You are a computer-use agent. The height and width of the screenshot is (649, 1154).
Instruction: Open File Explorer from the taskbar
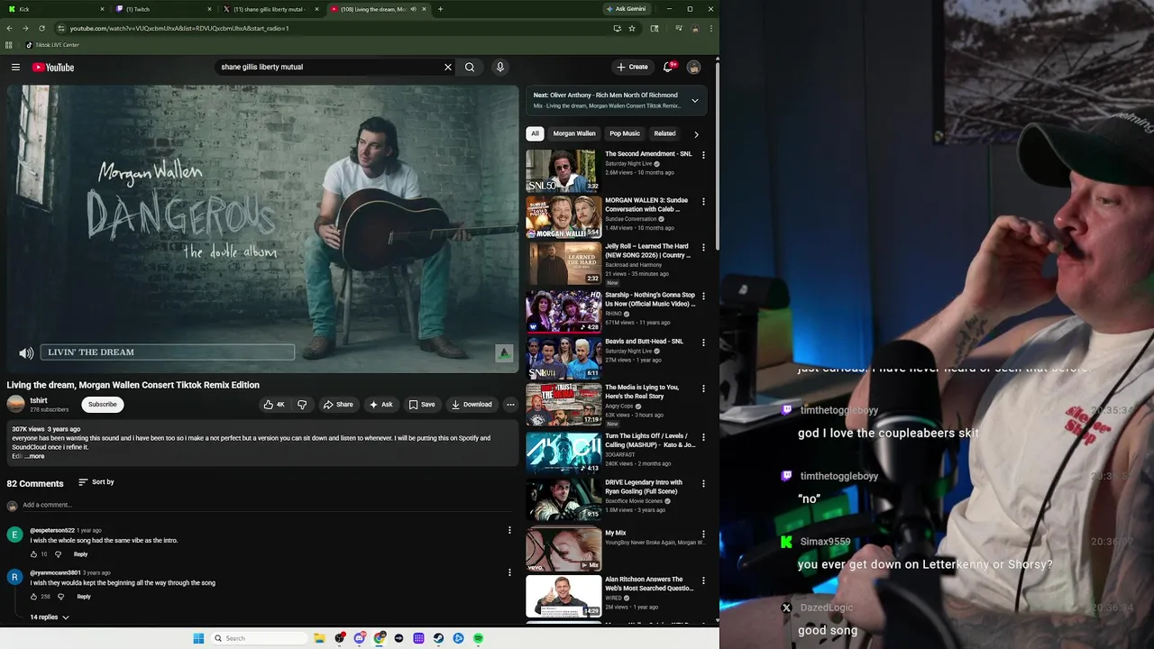(319, 638)
